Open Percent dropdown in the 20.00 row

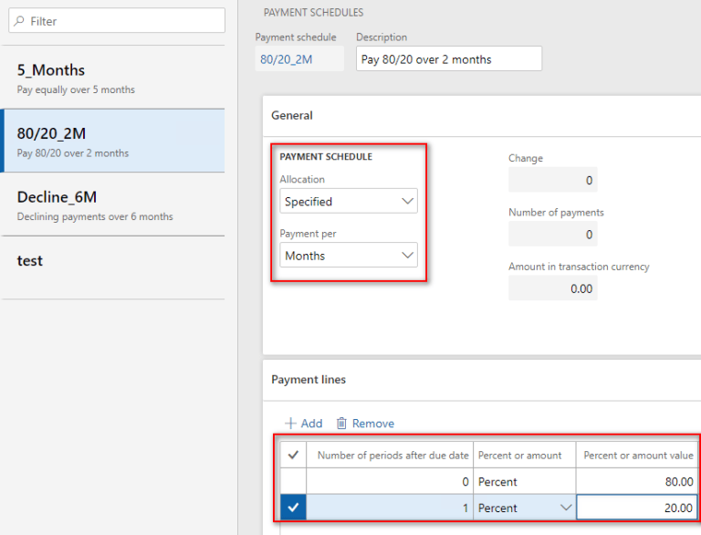pos(566,508)
